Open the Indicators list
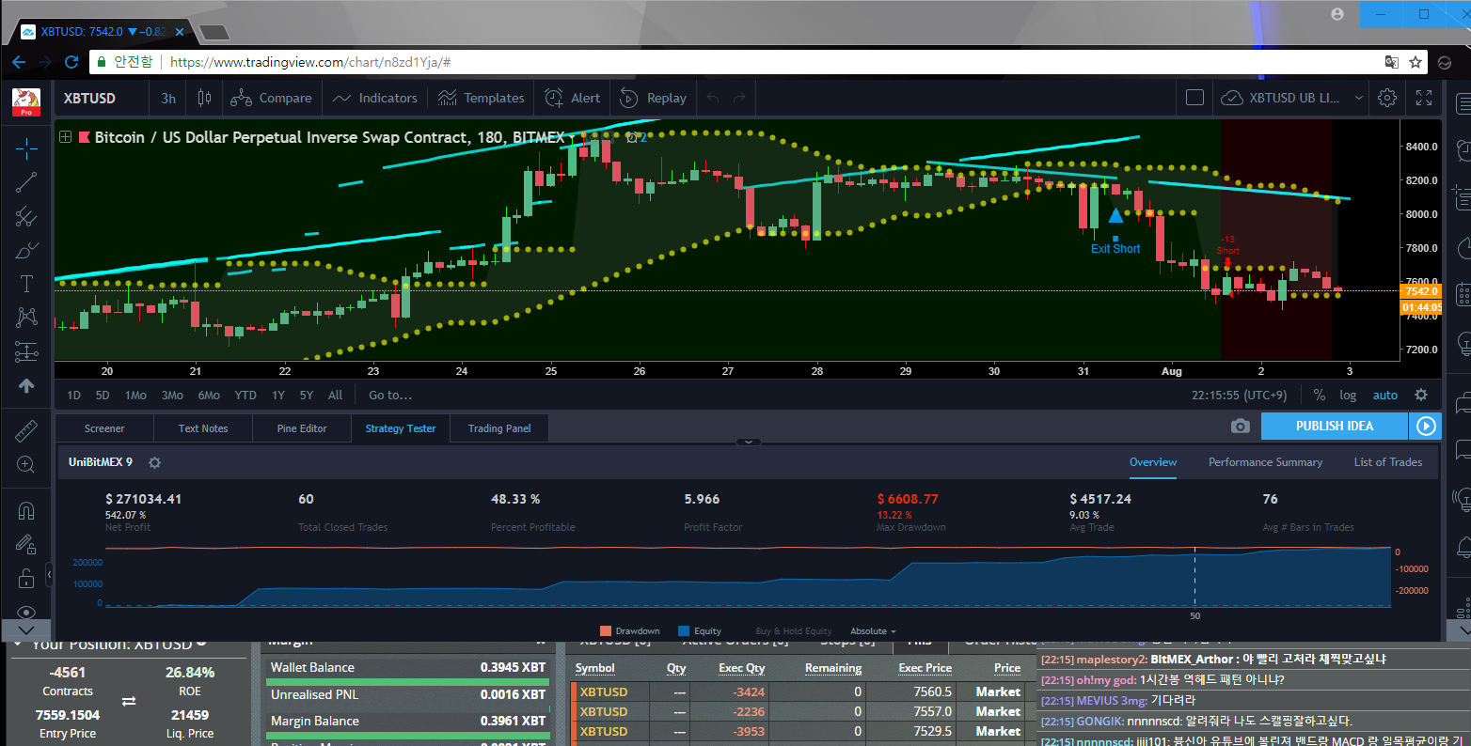Image resolution: width=1471 pixels, height=746 pixels. tap(374, 98)
